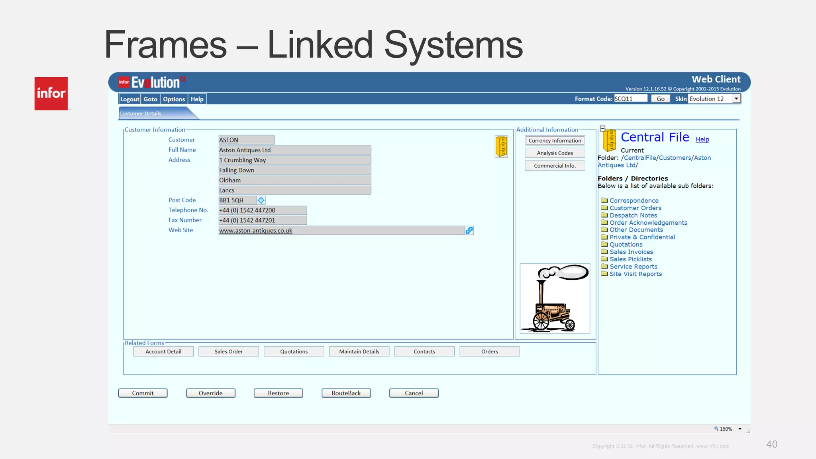Viewport: 816px width, 459px height.
Task: Select the Customer Details tab
Action: tap(141, 114)
